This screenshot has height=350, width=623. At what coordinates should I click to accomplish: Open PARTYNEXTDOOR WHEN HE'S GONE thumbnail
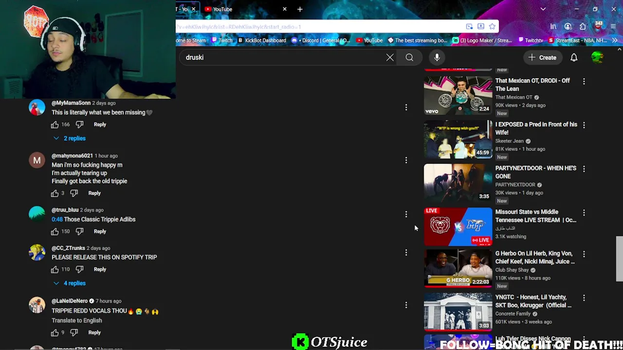tap(458, 183)
